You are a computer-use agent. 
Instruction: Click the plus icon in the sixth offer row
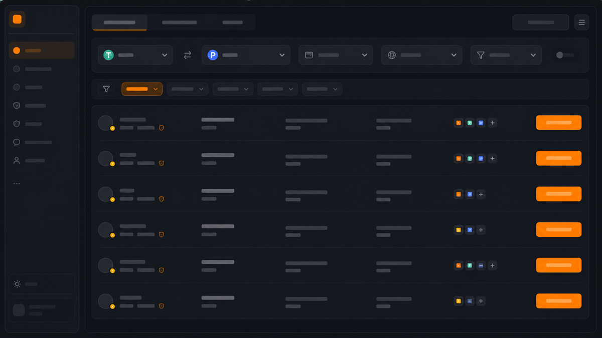481,301
